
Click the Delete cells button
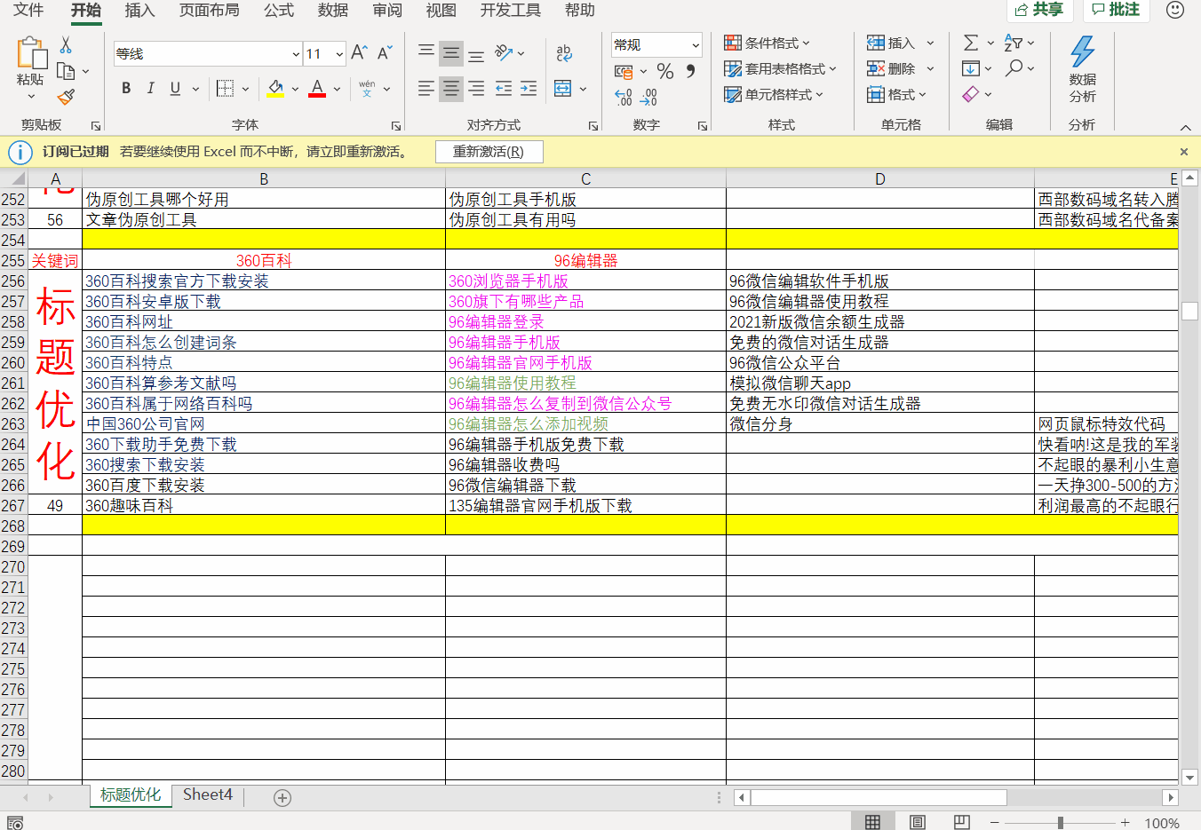[x=890, y=68]
